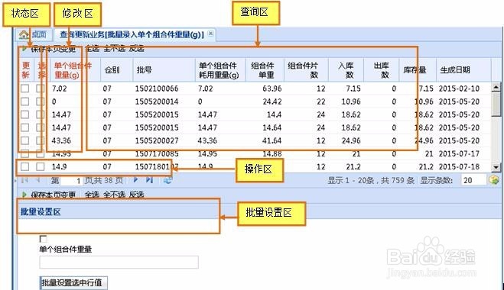504x290 pixels.
Task: Click the top 全选 select-all link
Action: coord(93,49)
